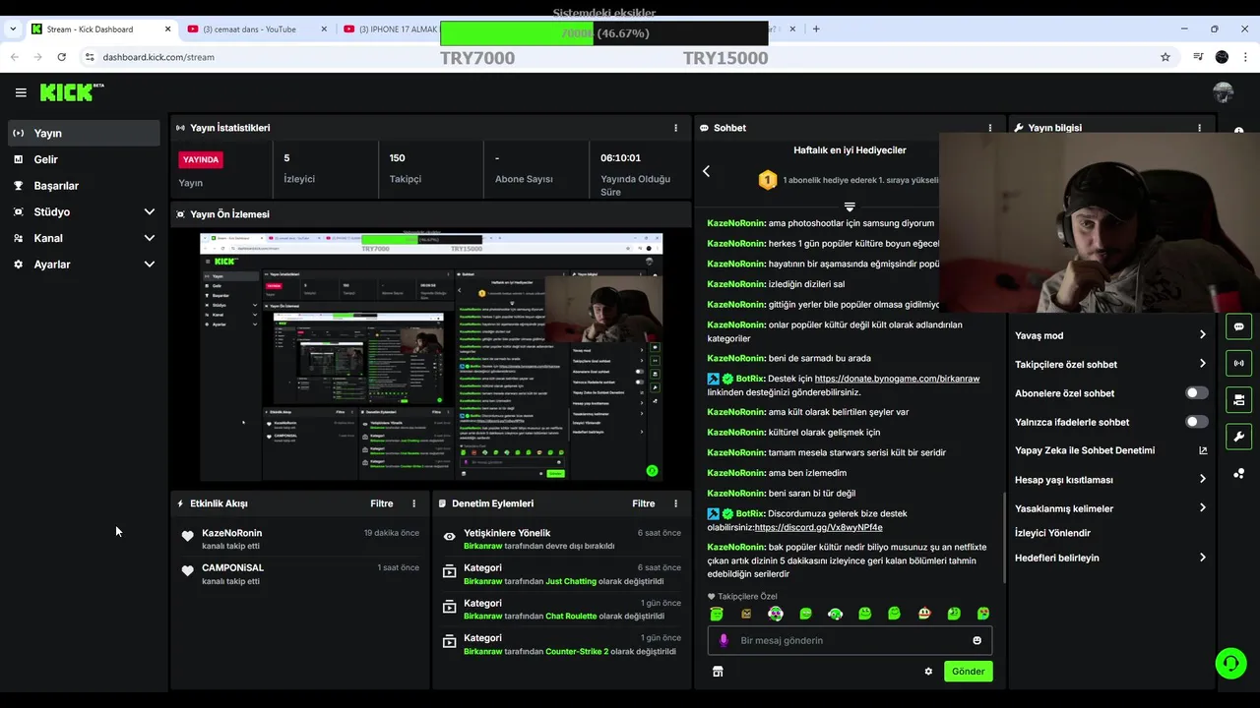Go back using the chat left arrow
Screen dimensions: 1260x708
(x=706, y=171)
